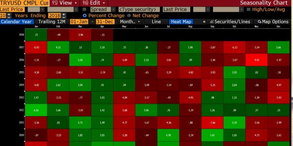Image resolution: width=293 pixels, height=146 pixels.
Task: Switch to the Line chart view
Action: 156,22
